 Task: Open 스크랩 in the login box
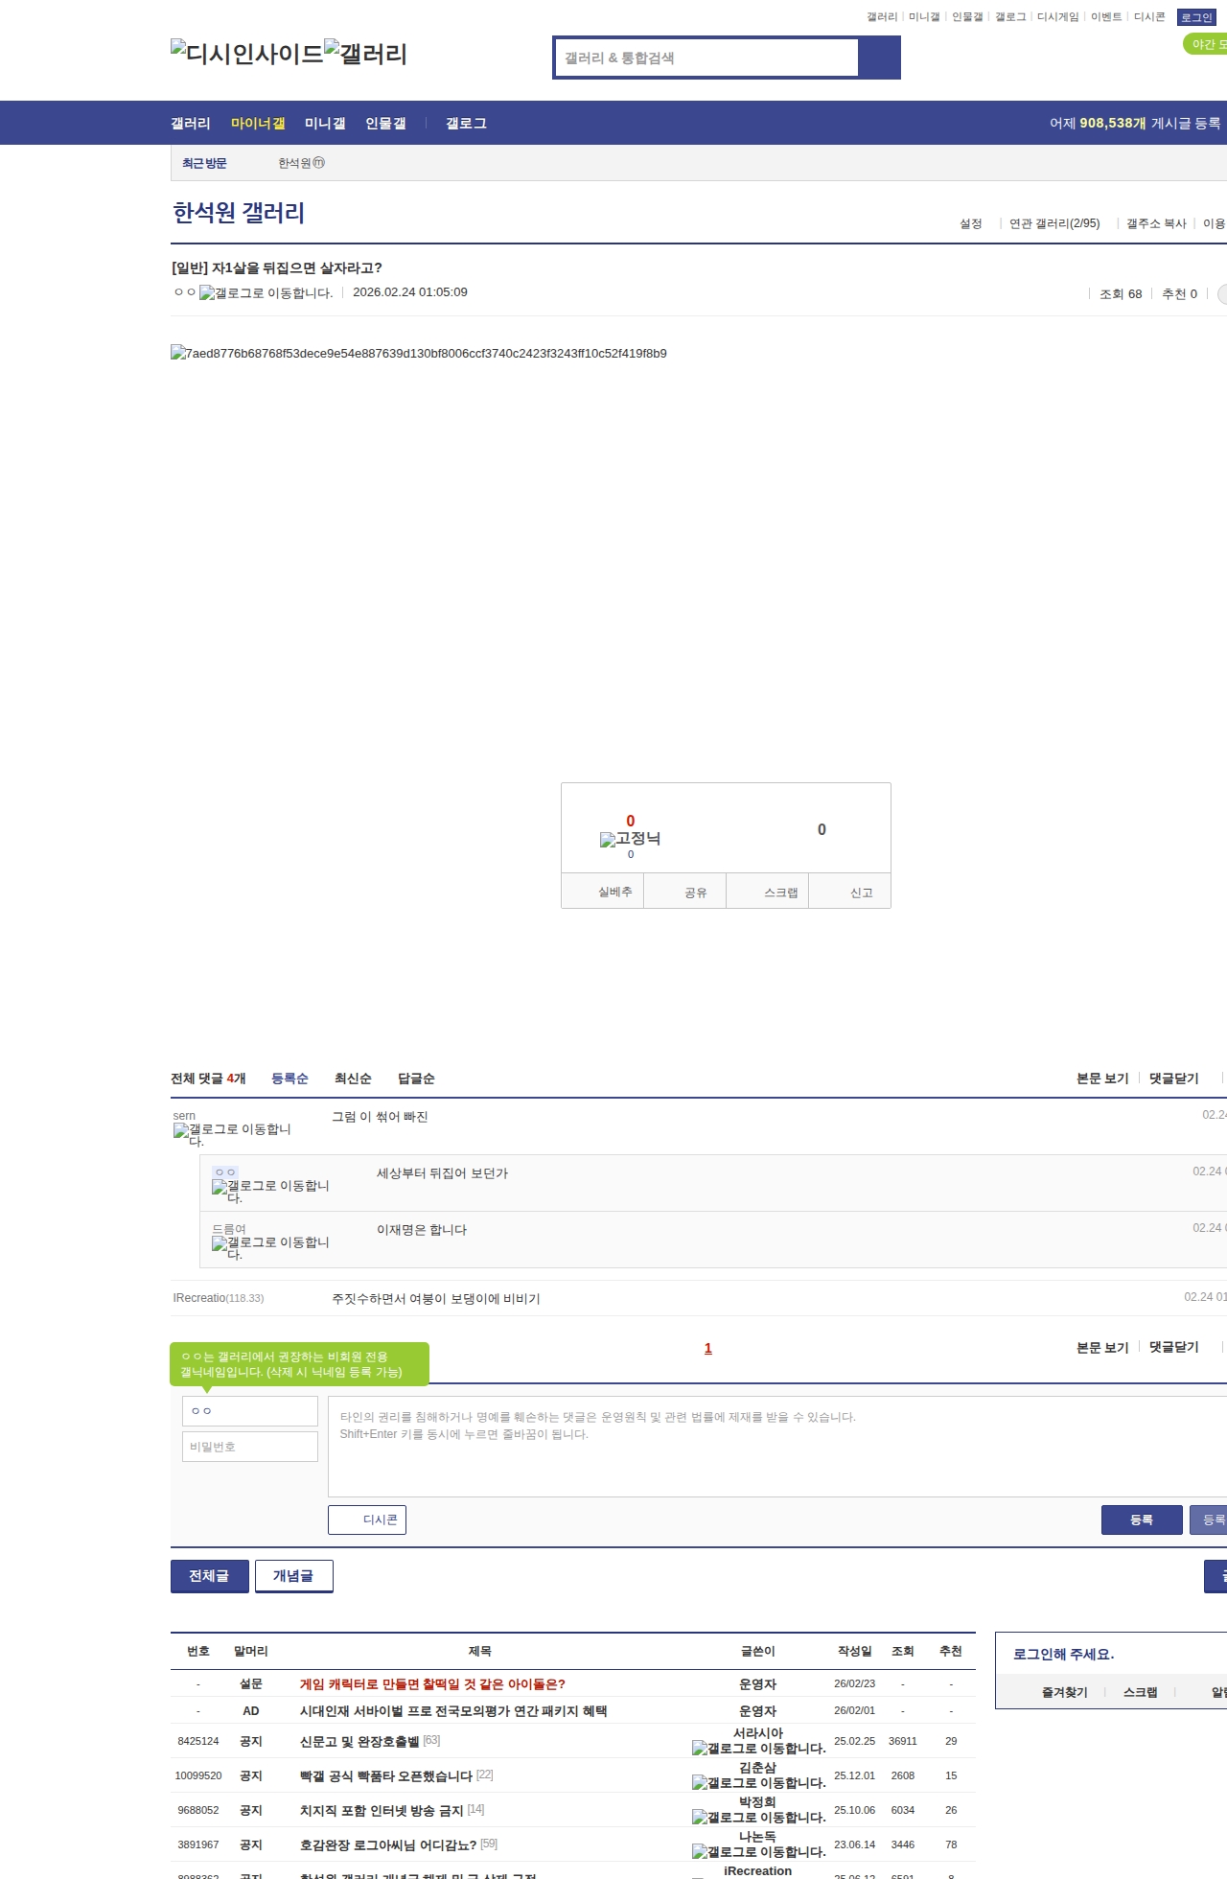(x=1141, y=1692)
